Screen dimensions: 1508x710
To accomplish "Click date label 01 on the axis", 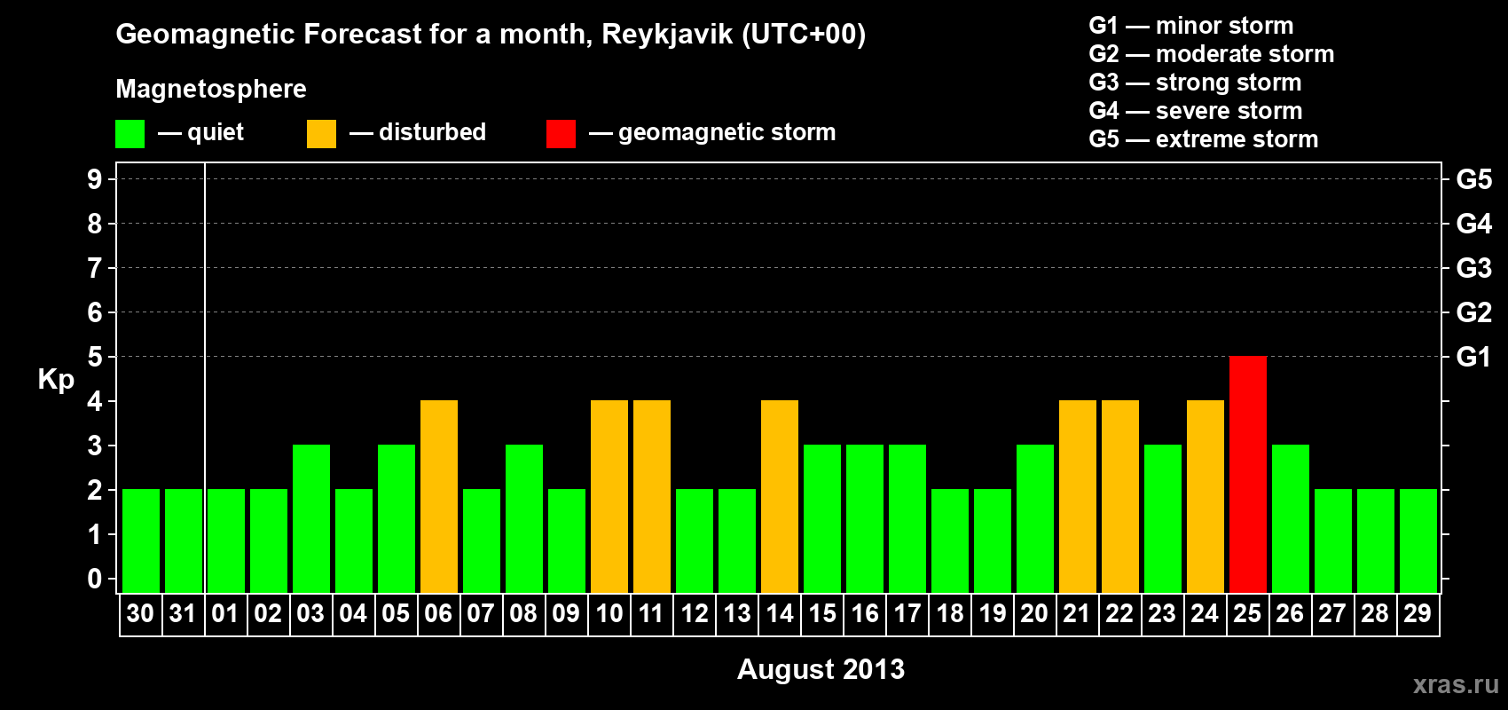I will coord(225,613).
